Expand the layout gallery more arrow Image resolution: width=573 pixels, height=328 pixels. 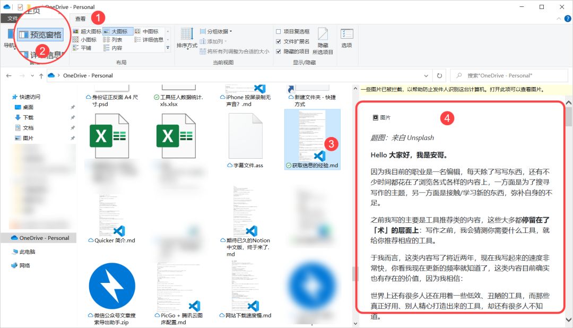point(168,48)
